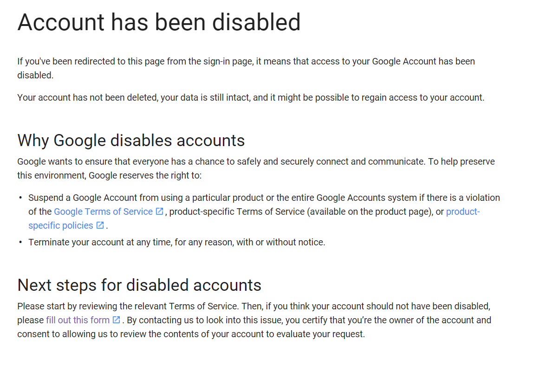Open the fill out this form link
Viewport: 539px width, 365px height.
(x=78, y=320)
